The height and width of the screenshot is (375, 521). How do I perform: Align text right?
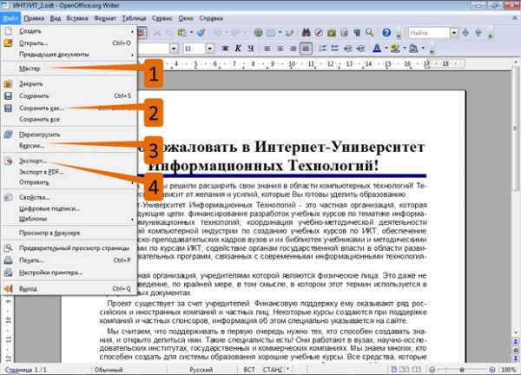[x=293, y=49]
